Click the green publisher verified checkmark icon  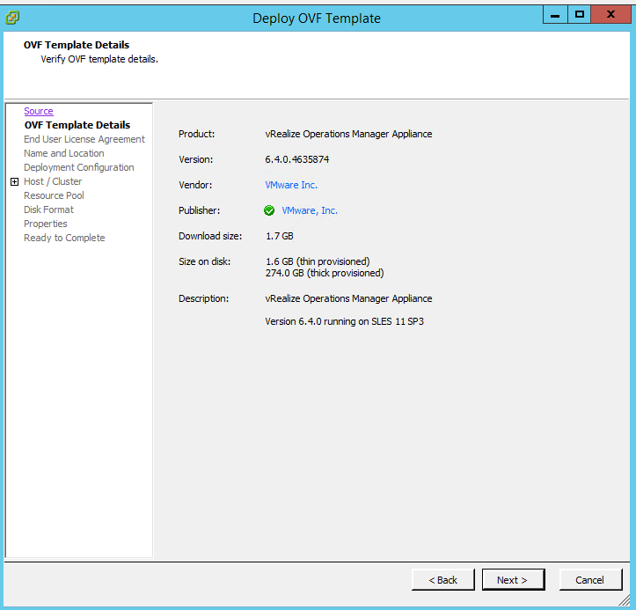pyautogui.click(x=269, y=211)
